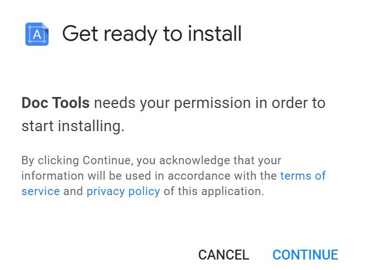This screenshot has width=367, height=270.
Task: Click the blue 'terms of' text
Action: (303, 176)
